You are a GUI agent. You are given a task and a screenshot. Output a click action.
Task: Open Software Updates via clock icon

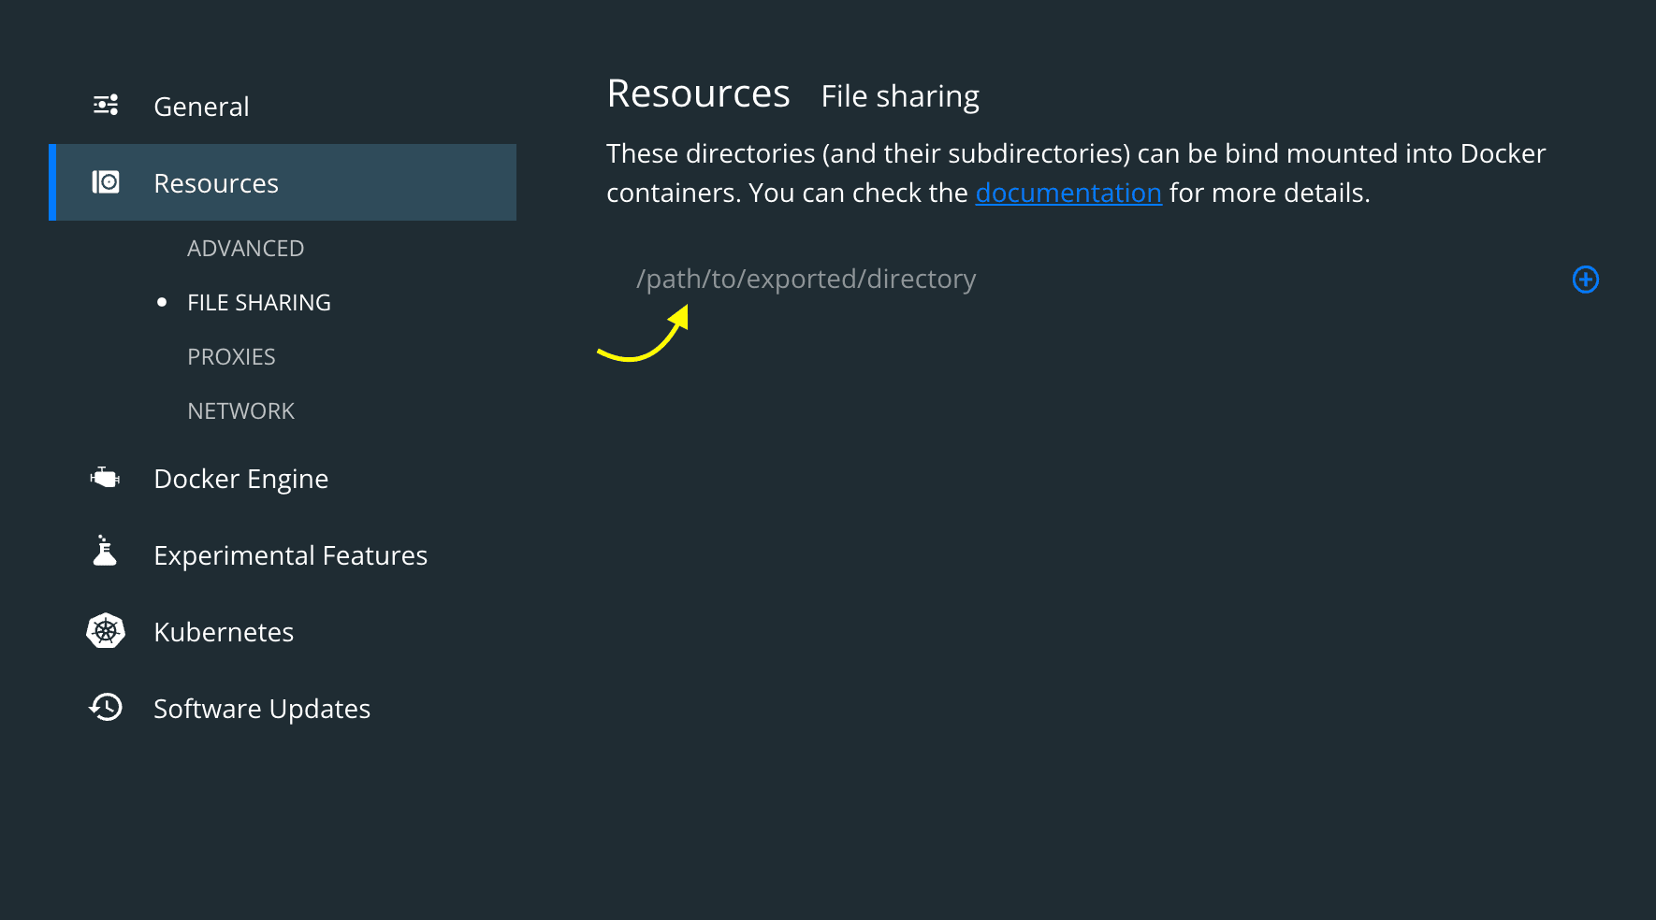[x=106, y=708]
